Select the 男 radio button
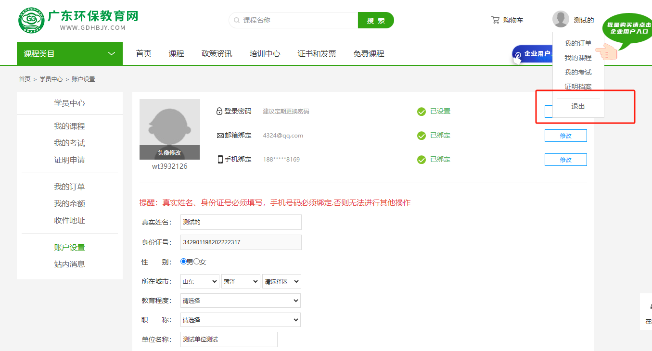Viewport: 652px width, 351px height. (x=183, y=262)
